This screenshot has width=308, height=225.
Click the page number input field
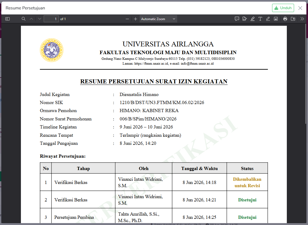[x=51, y=19]
